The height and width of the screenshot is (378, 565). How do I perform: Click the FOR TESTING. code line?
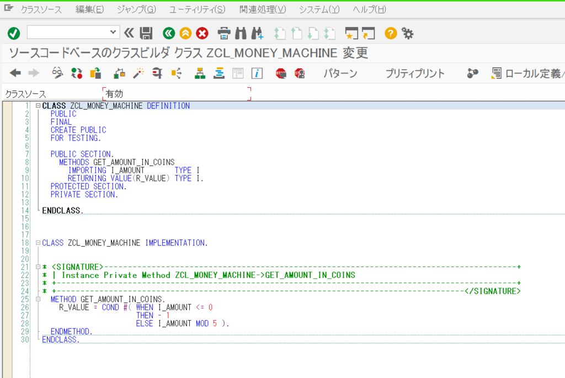click(76, 138)
